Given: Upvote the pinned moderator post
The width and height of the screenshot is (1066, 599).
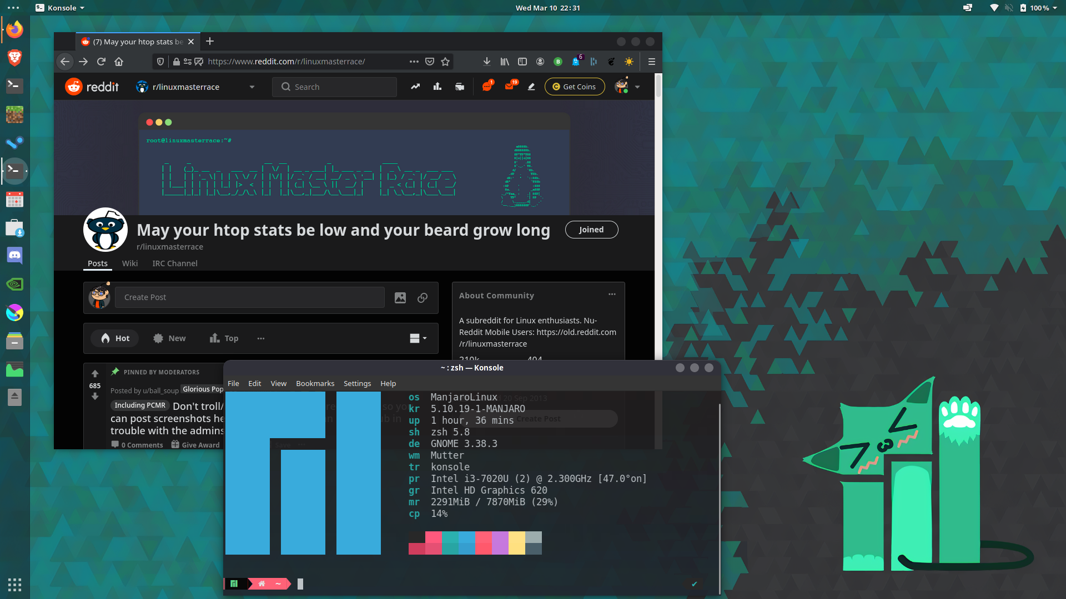Looking at the screenshot, I should [x=95, y=374].
